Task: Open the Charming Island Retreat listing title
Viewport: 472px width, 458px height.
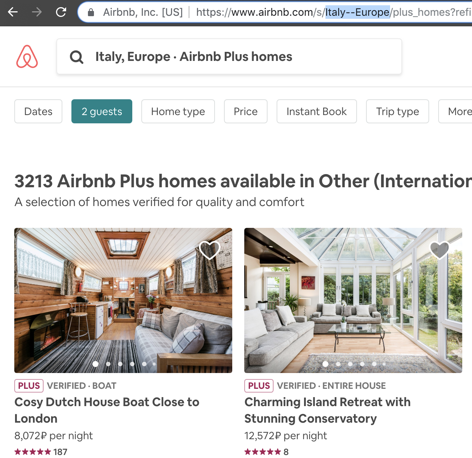Action: [327, 410]
